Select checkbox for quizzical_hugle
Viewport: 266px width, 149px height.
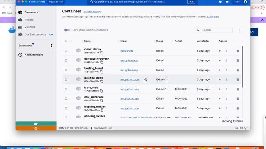(x=66, y=79)
